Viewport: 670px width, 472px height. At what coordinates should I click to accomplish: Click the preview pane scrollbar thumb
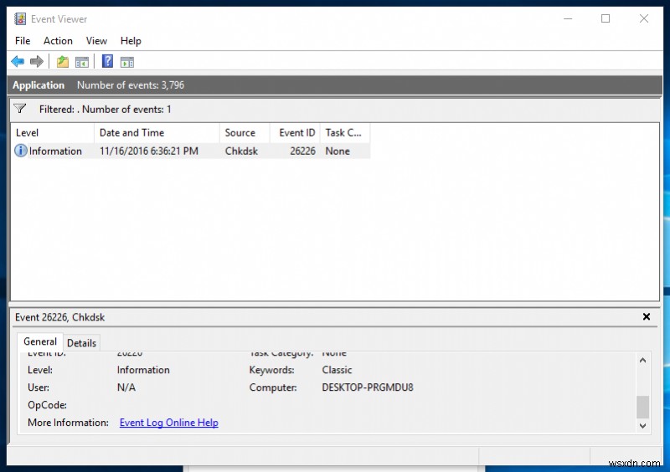(642, 407)
